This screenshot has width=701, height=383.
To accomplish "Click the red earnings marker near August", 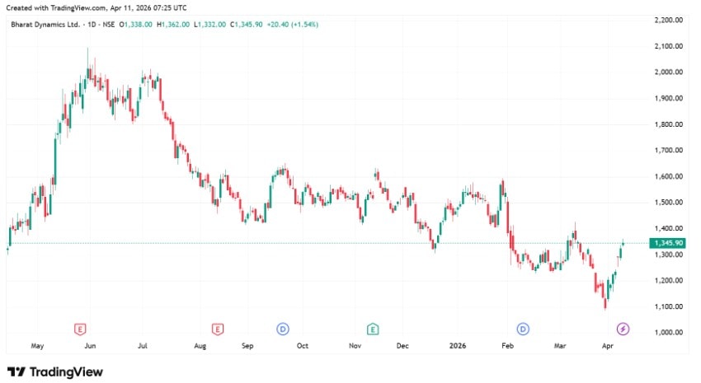I will [218, 329].
